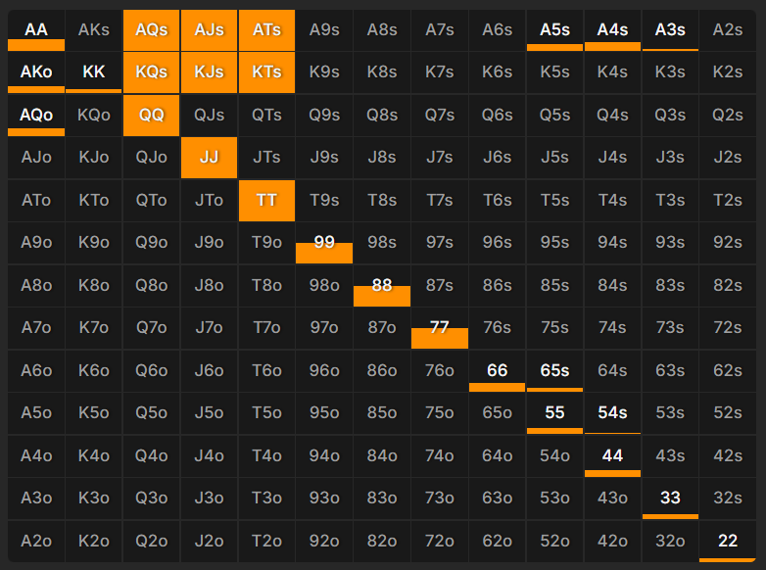Select the A2o bottom-left cell
The image size is (766, 570).
pos(36,541)
